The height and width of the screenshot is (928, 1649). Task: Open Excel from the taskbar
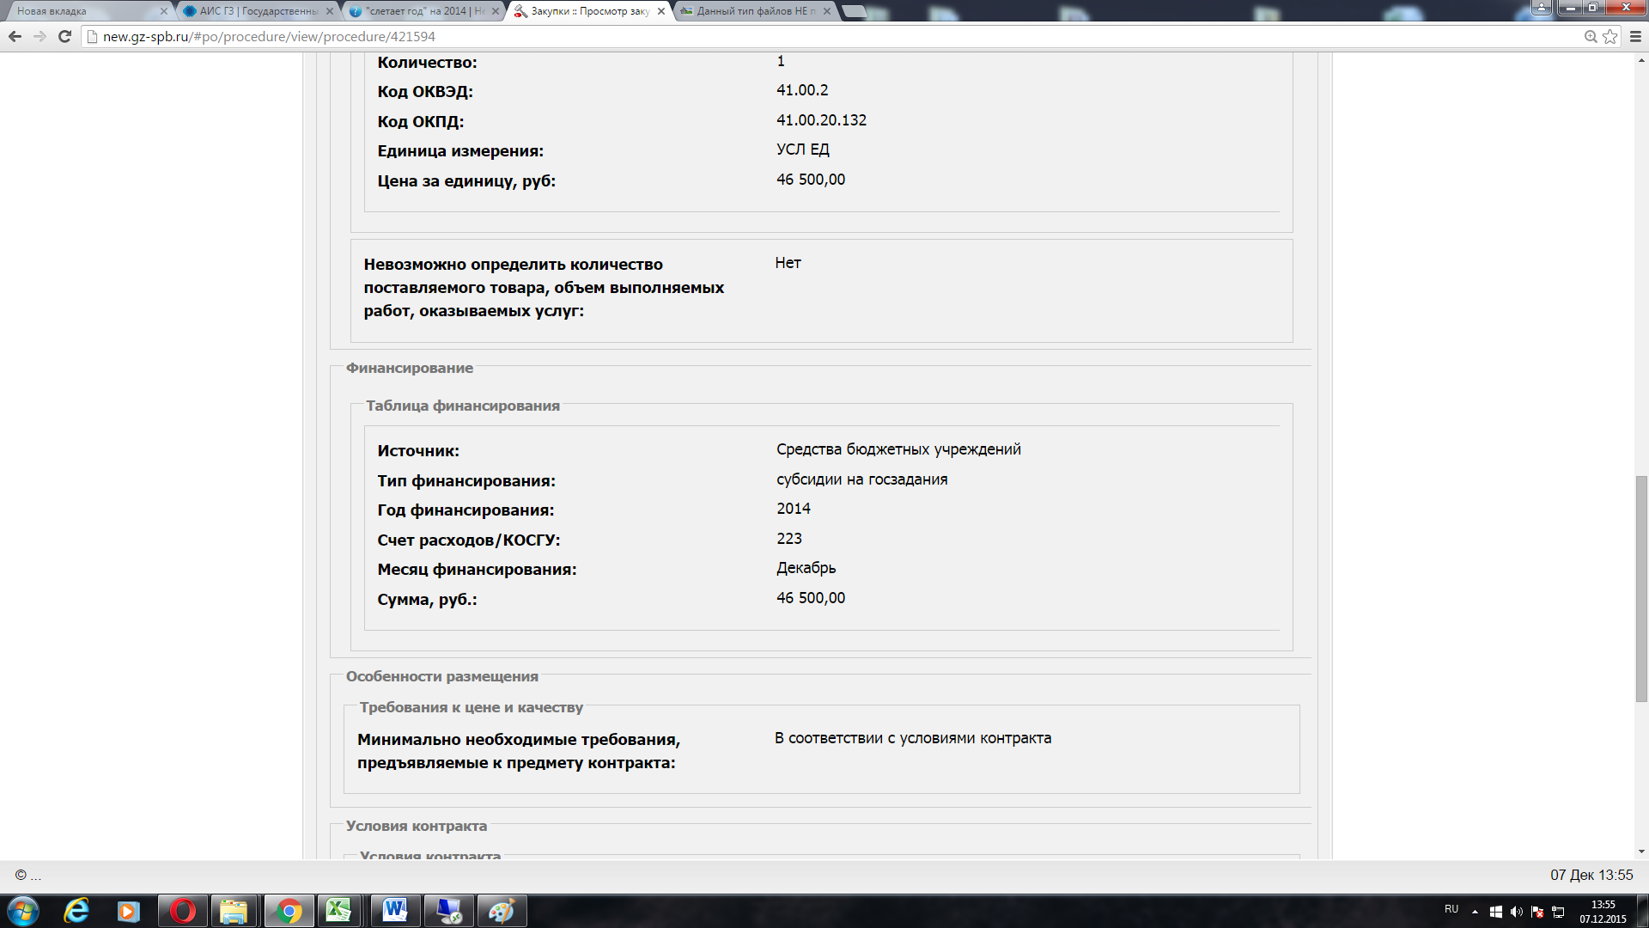pyautogui.click(x=338, y=911)
